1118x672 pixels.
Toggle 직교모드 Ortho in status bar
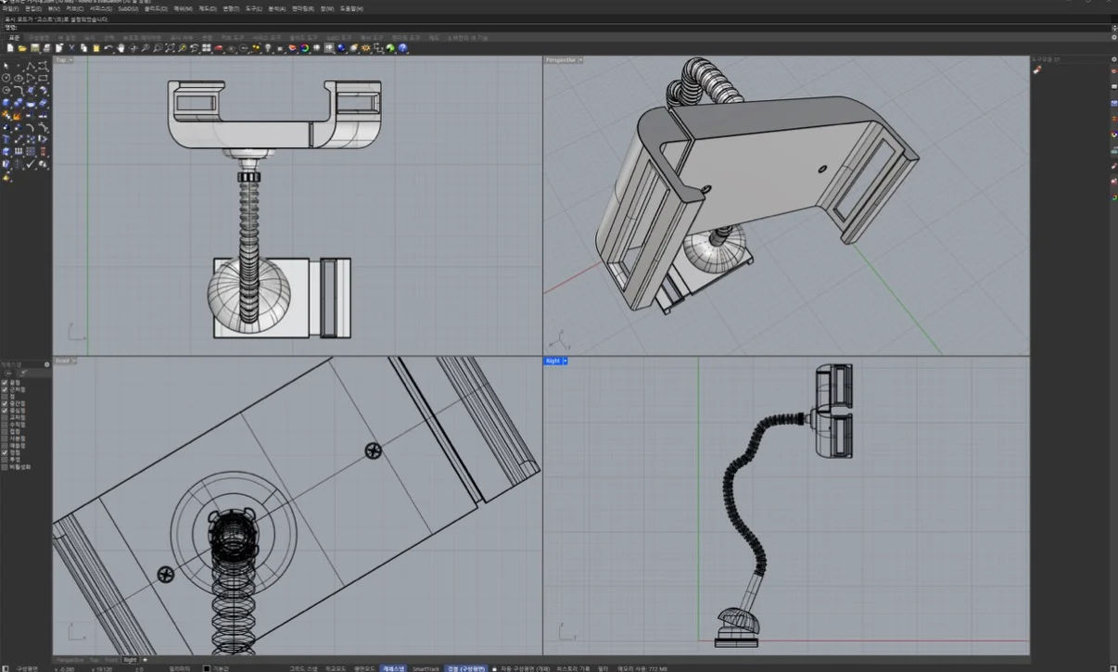[x=335, y=668]
